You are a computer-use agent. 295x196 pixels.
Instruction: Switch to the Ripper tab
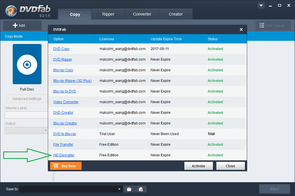point(108,14)
